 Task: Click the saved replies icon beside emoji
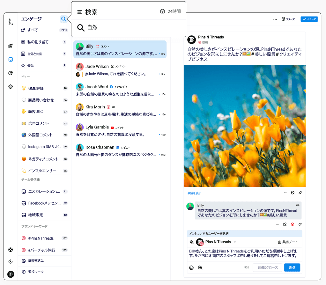click(x=200, y=268)
